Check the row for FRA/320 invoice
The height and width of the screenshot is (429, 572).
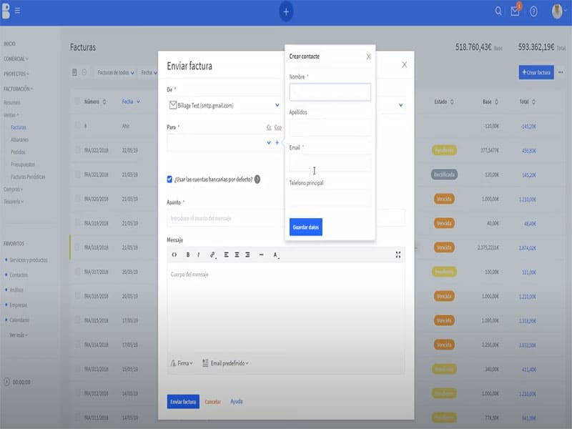point(77,199)
